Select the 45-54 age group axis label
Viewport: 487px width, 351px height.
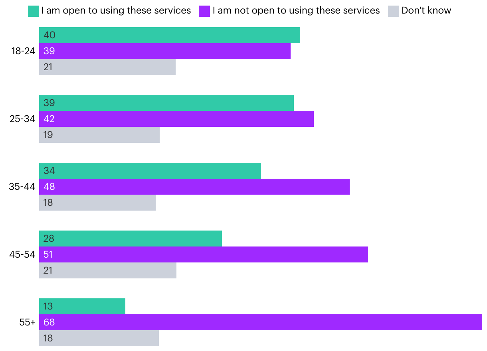coord(22,254)
